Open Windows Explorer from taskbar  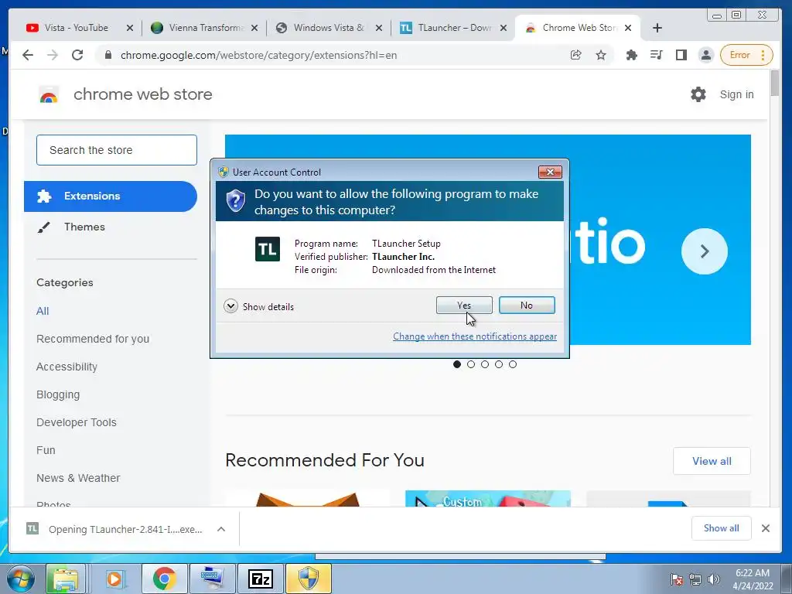(65, 579)
